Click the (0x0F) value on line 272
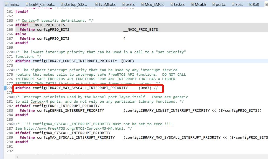Viewport: 268px width, 159px height. point(128,61)
